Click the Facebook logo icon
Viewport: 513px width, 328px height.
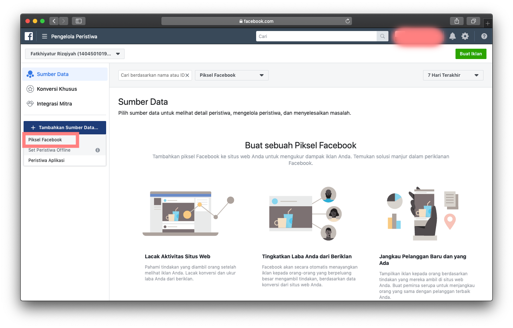(29, 36)
